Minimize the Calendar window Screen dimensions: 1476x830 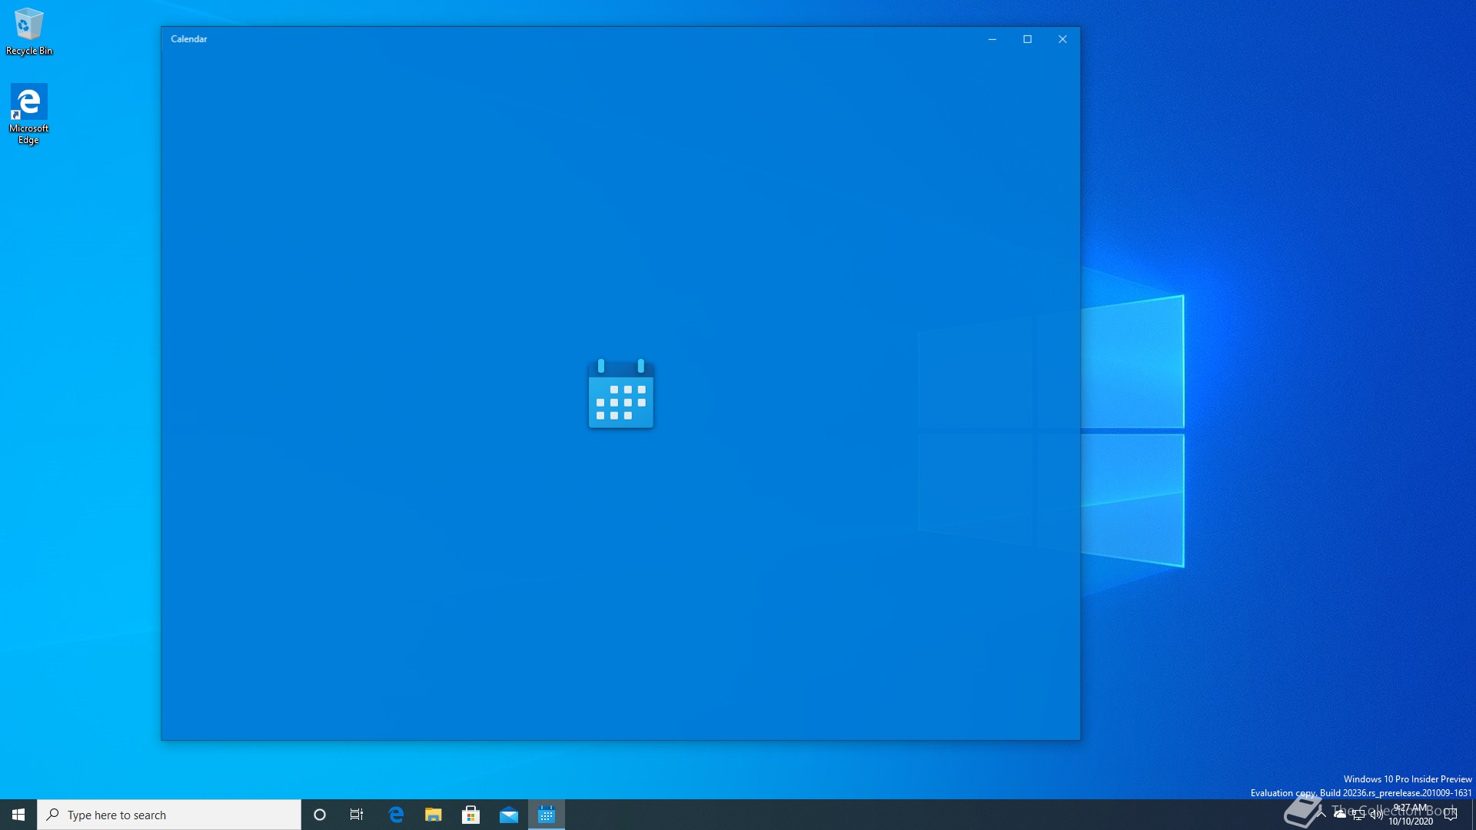[x=992, y=39]
